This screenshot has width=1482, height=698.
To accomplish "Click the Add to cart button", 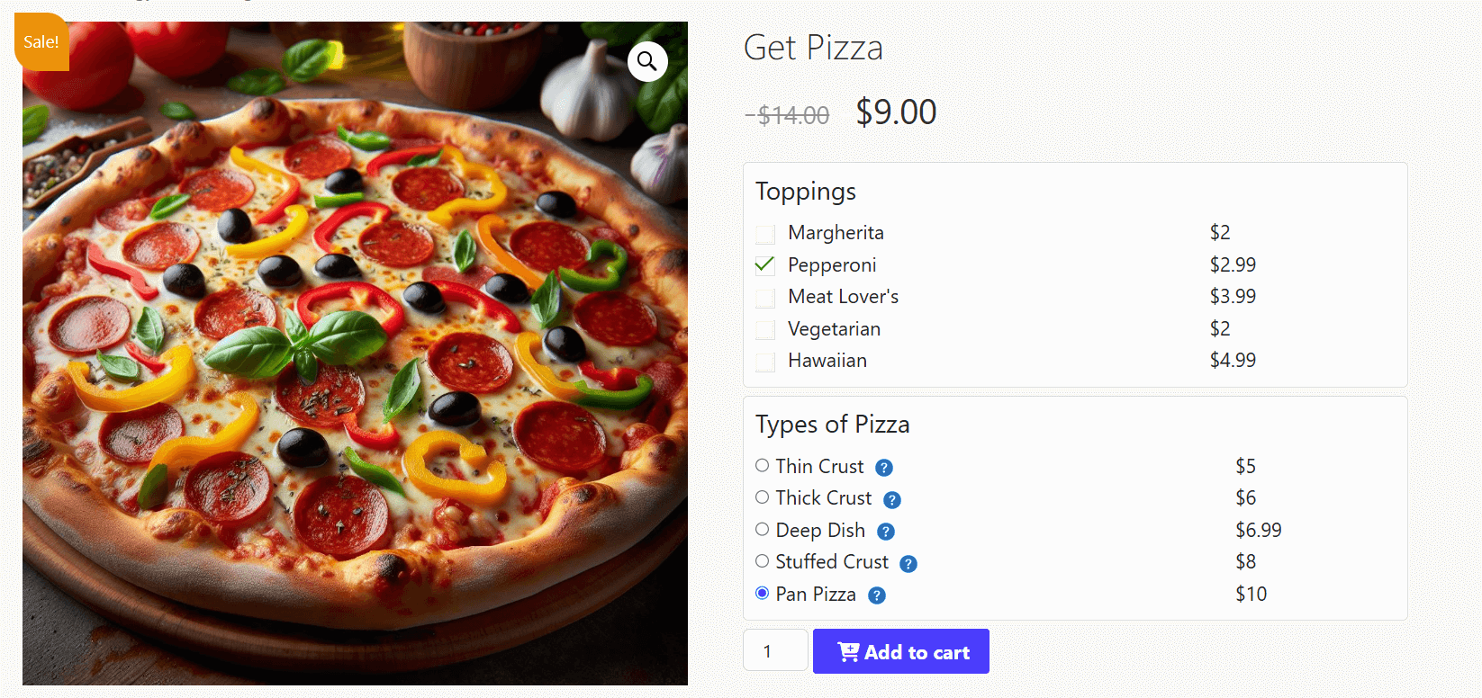I will [900, 651].
